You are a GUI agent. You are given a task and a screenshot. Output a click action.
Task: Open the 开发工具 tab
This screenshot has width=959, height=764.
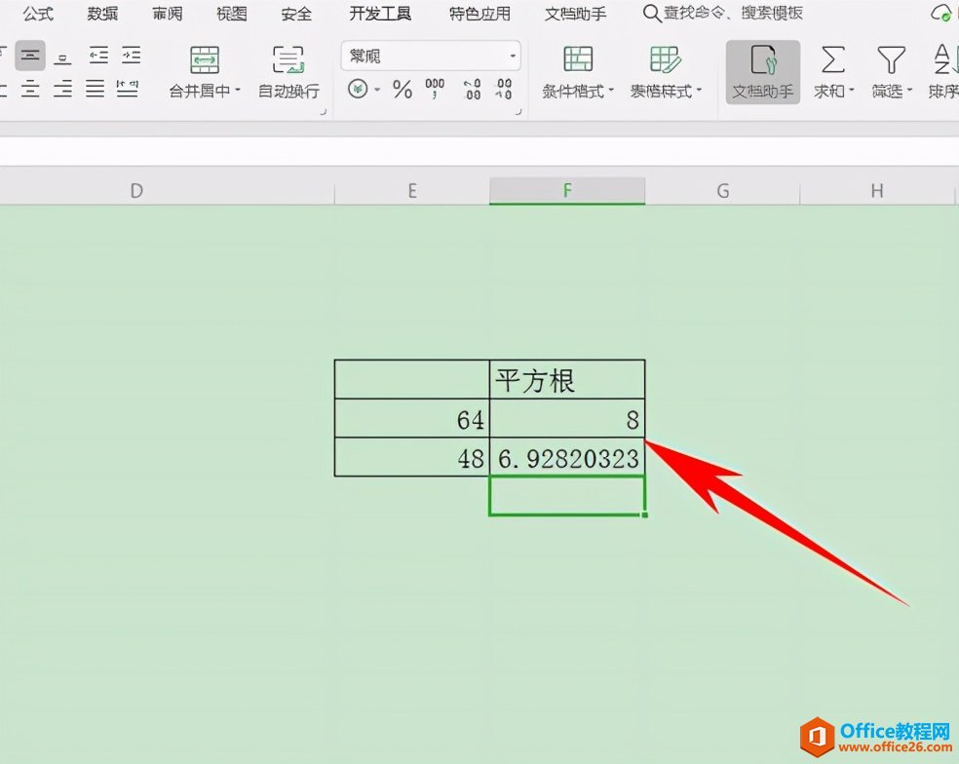click(x=380, y=14)
